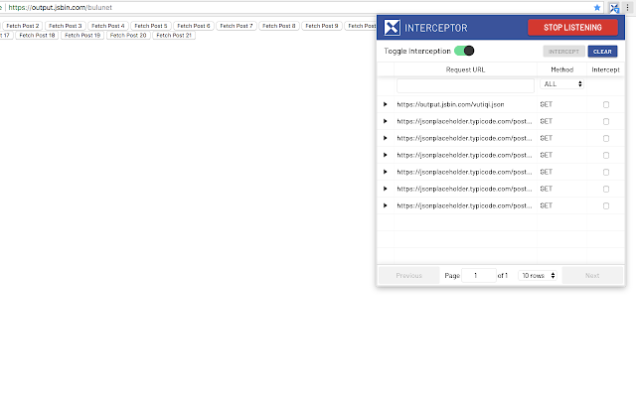Click the Fetch Post 18 button
The image size is (636, 397).
pos(38,36)
